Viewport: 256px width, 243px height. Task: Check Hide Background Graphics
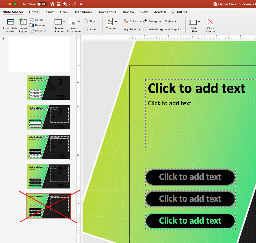tap(145, 29)
